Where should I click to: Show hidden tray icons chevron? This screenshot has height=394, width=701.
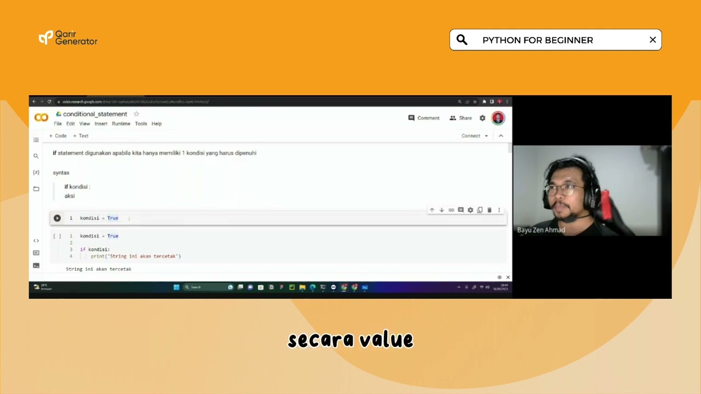(459, 287)
